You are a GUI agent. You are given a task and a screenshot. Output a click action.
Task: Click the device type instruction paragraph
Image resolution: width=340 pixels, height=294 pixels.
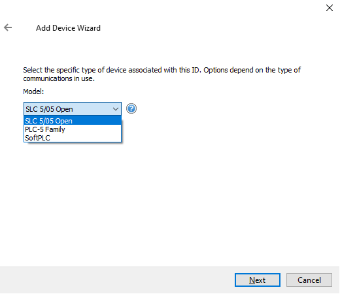click(162, 74)
